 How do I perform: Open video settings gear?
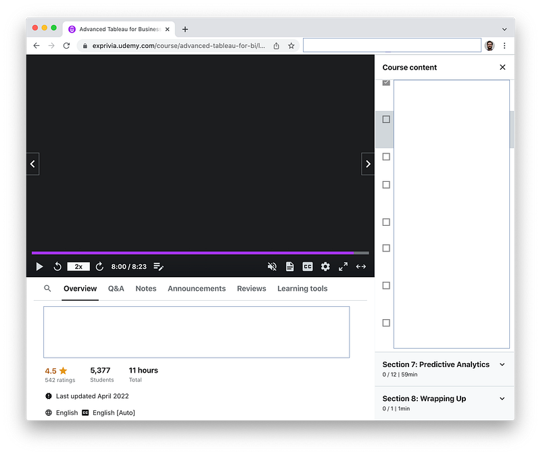pos(325,266)
